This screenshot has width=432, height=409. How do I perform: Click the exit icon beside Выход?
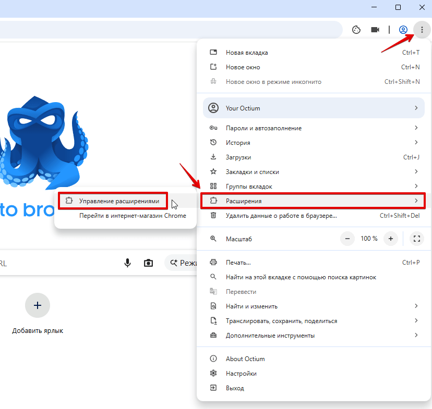(213, 388)
